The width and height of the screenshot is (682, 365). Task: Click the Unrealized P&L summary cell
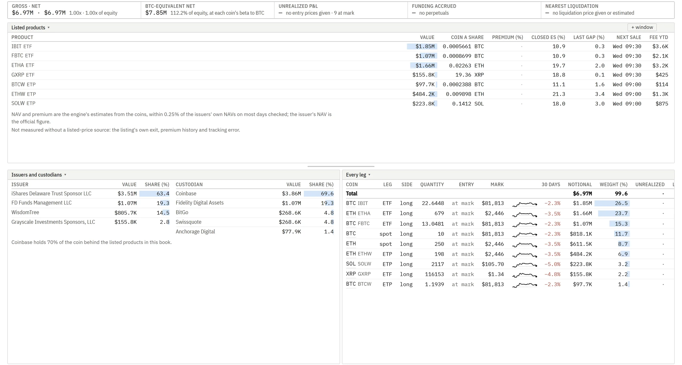click(x=341, y=10)
